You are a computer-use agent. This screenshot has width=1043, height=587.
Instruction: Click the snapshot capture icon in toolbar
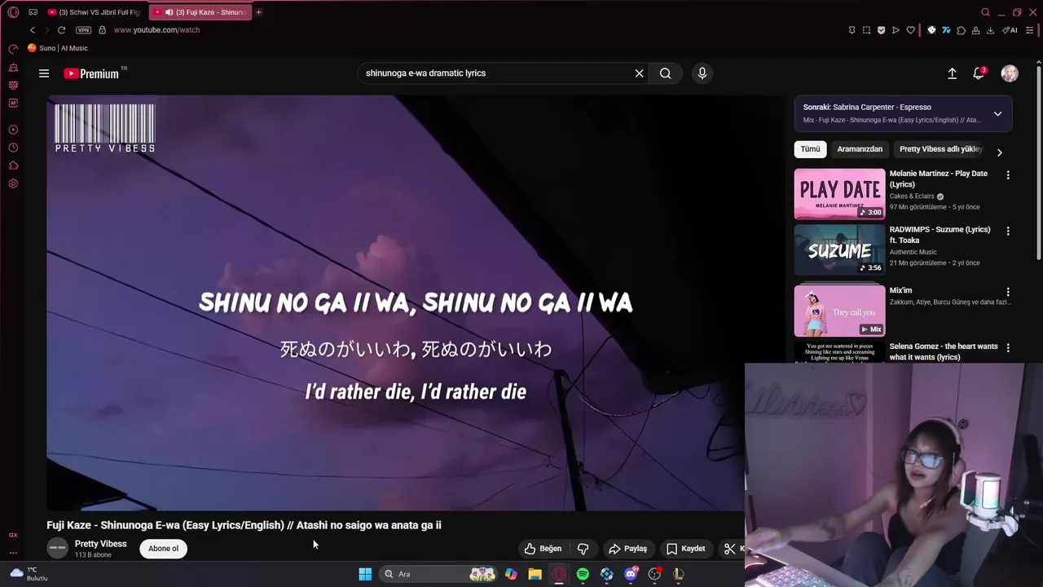pyautogui.click(x=866, y=30)
